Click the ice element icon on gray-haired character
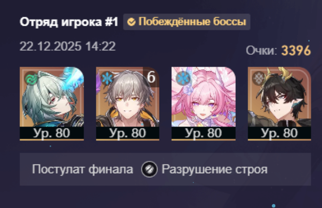 (107, 78)
